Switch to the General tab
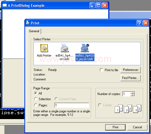The image size is (151, 134). tap(34, 31)
